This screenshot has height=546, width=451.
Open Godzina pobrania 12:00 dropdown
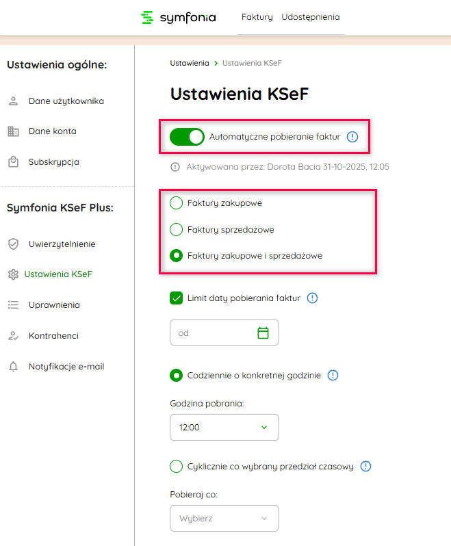click(x=224, y=427)
